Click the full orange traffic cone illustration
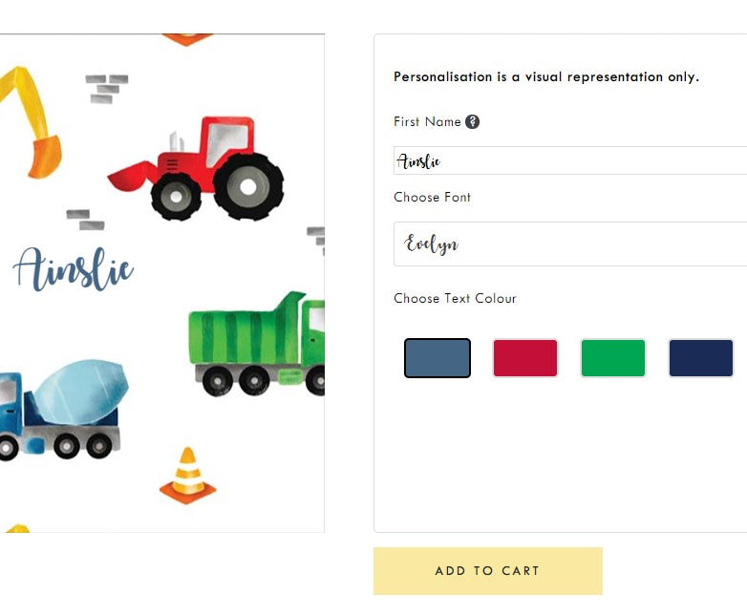 point(187,476)
